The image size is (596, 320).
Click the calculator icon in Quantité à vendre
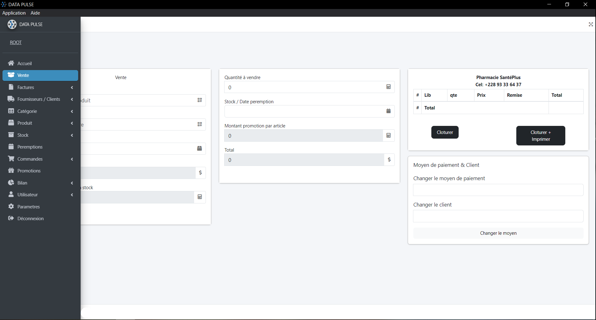tap(388, 87)
